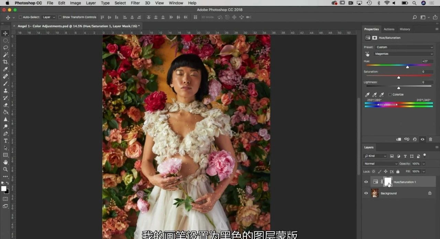Select the Move tool in toolbar
The width and height of the screenshot is (440, 239).
[x=5, y=33]
